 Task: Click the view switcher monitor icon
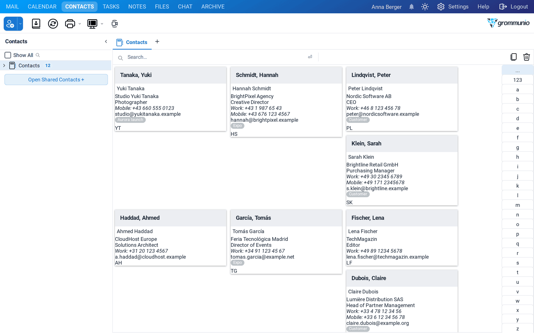point(92,24)
